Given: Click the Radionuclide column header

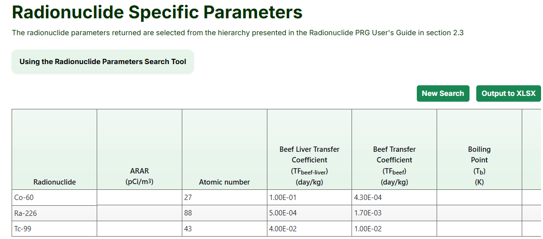Looking at the screenshot, I should [55, 182].
